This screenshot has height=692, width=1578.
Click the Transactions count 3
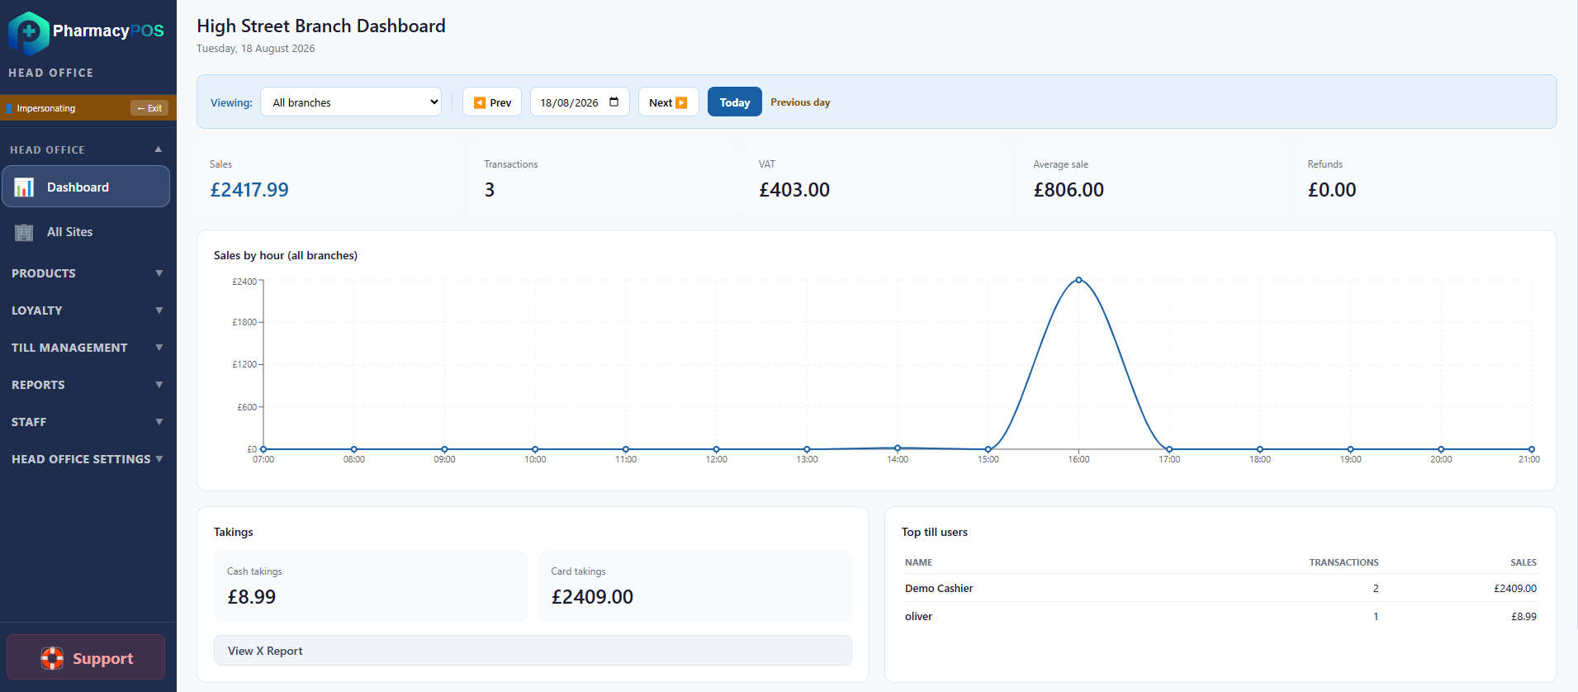[x=490, y=190]
